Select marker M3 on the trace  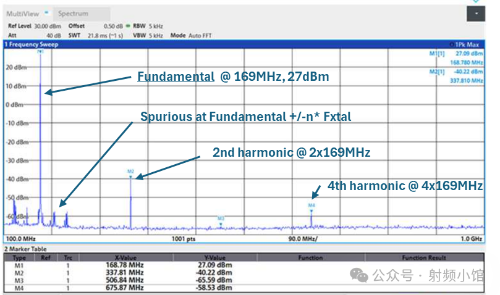(x=221, y=218)
